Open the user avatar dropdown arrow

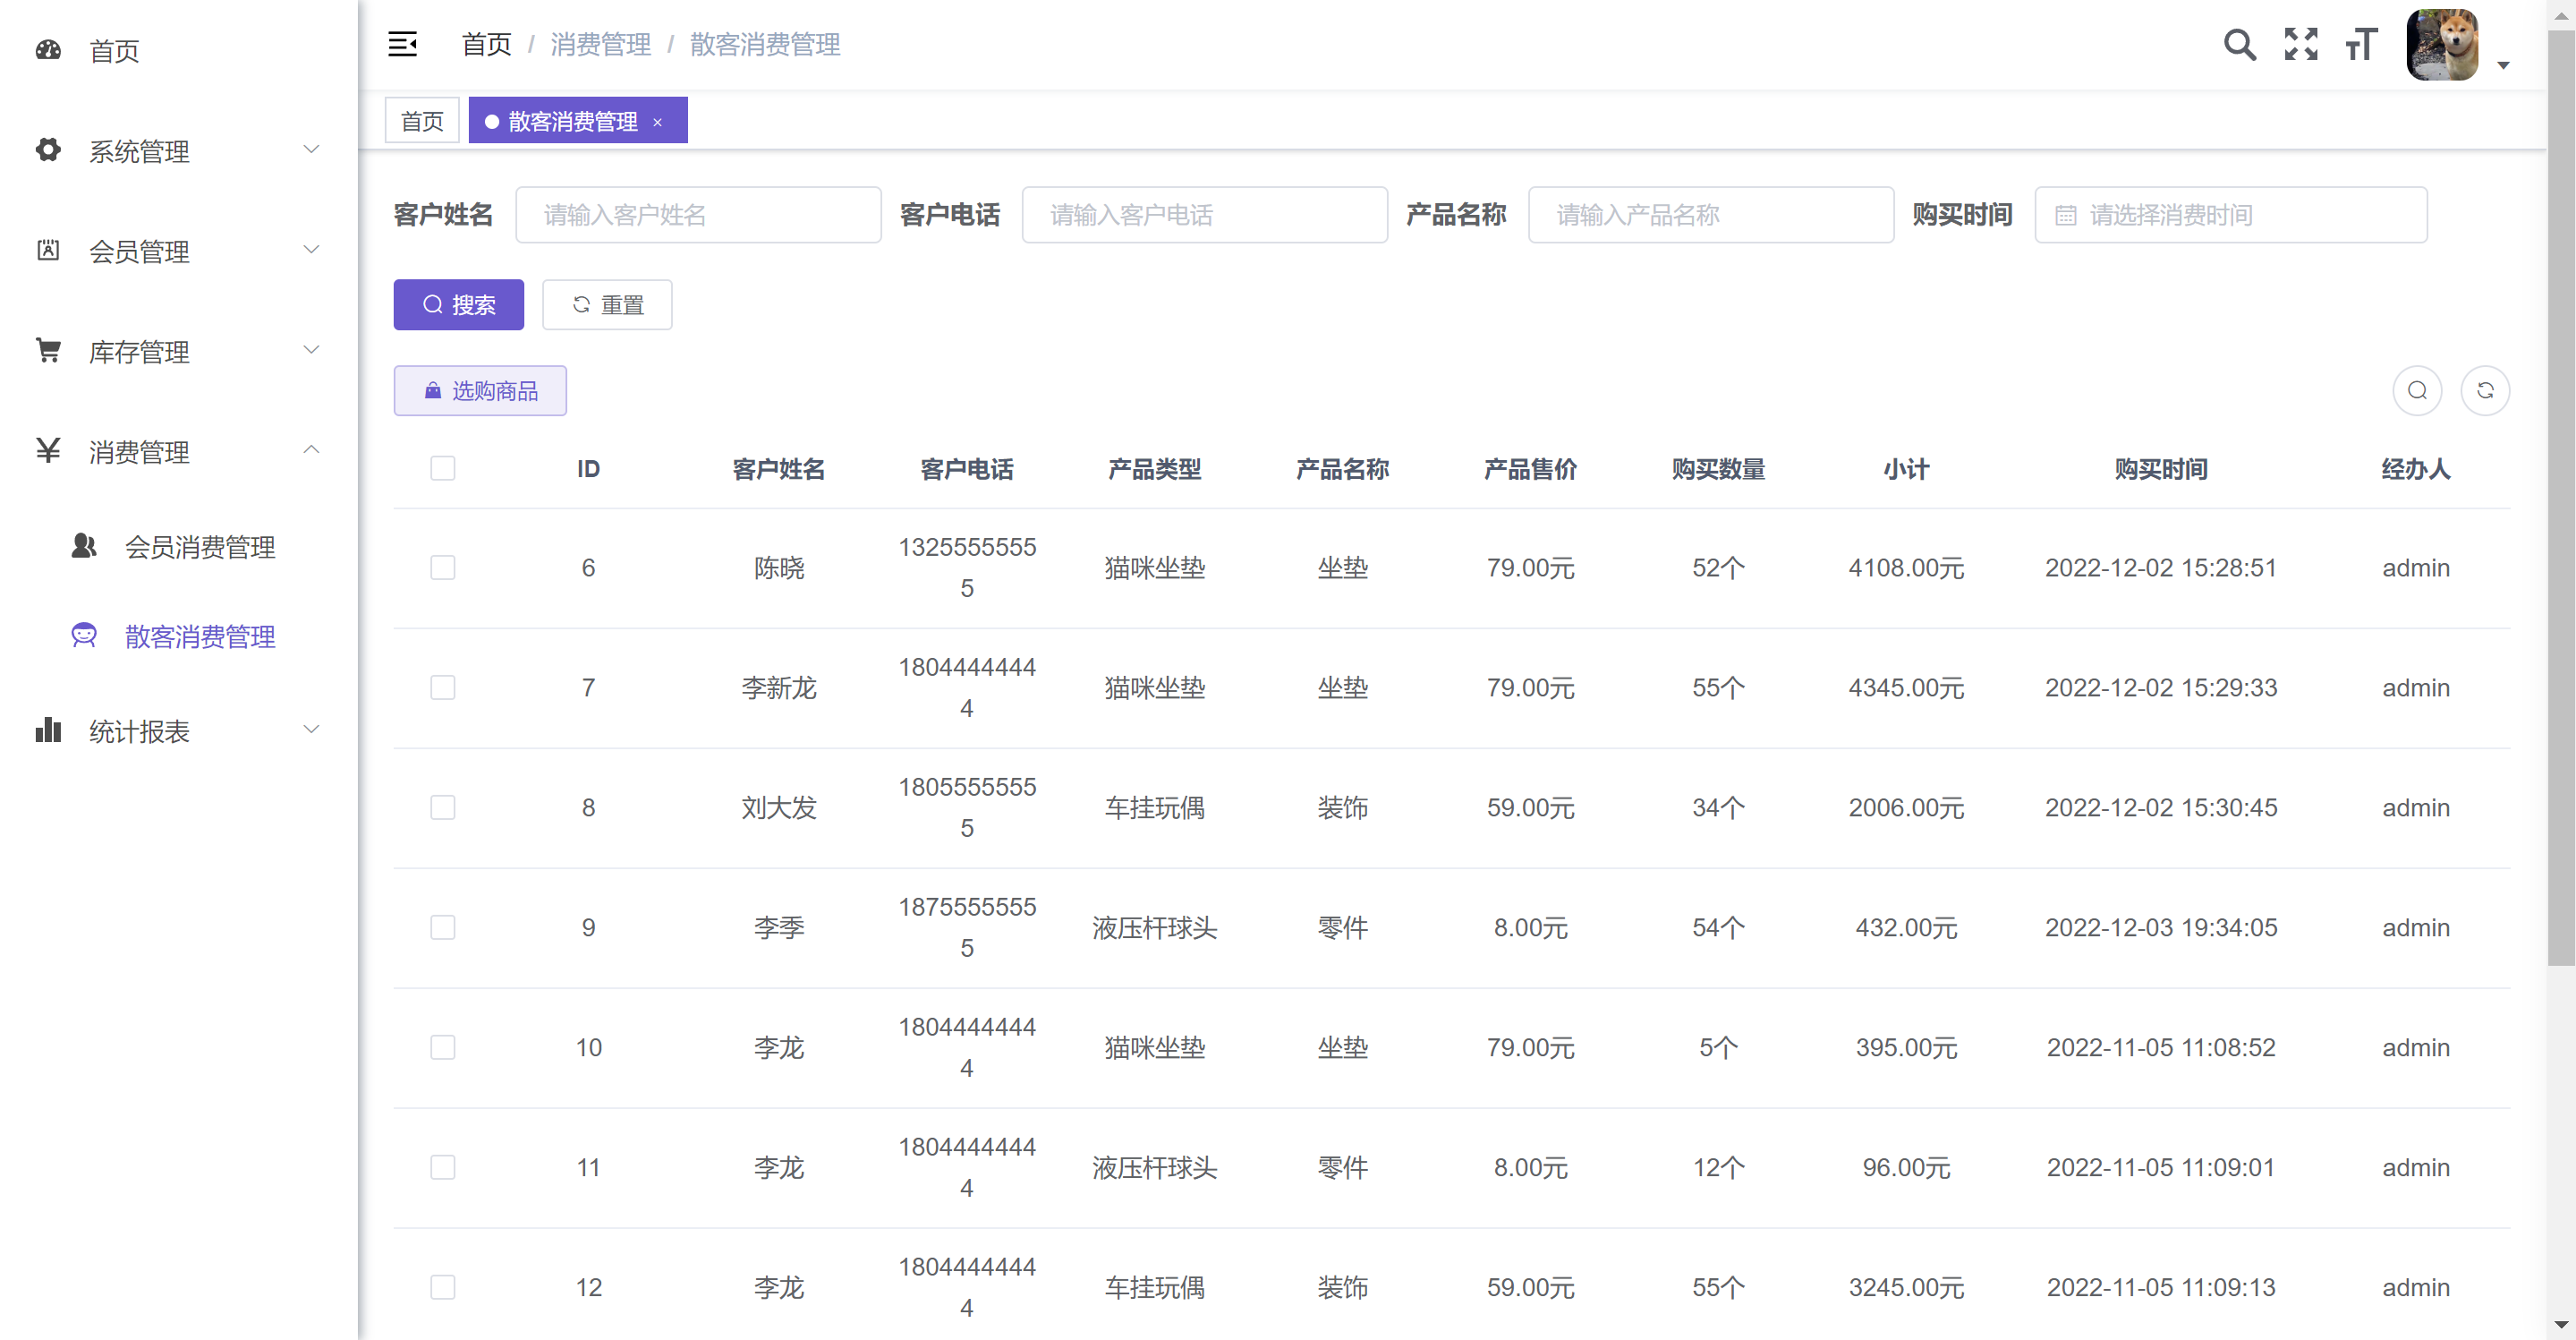pyautogui.click(x=2503, y=65)
